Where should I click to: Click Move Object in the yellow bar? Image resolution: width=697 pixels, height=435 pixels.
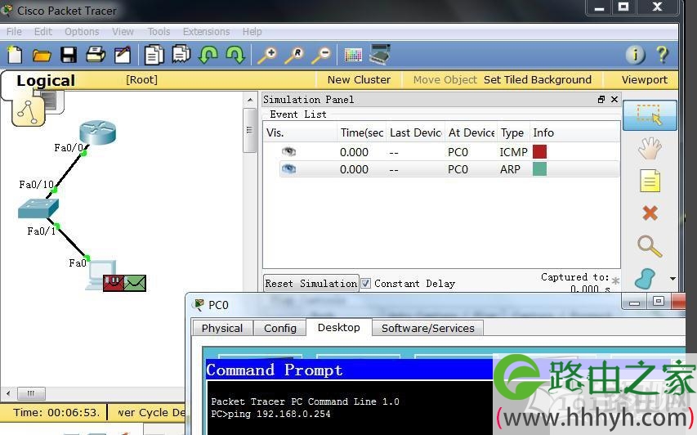click(x=445, y=79)
